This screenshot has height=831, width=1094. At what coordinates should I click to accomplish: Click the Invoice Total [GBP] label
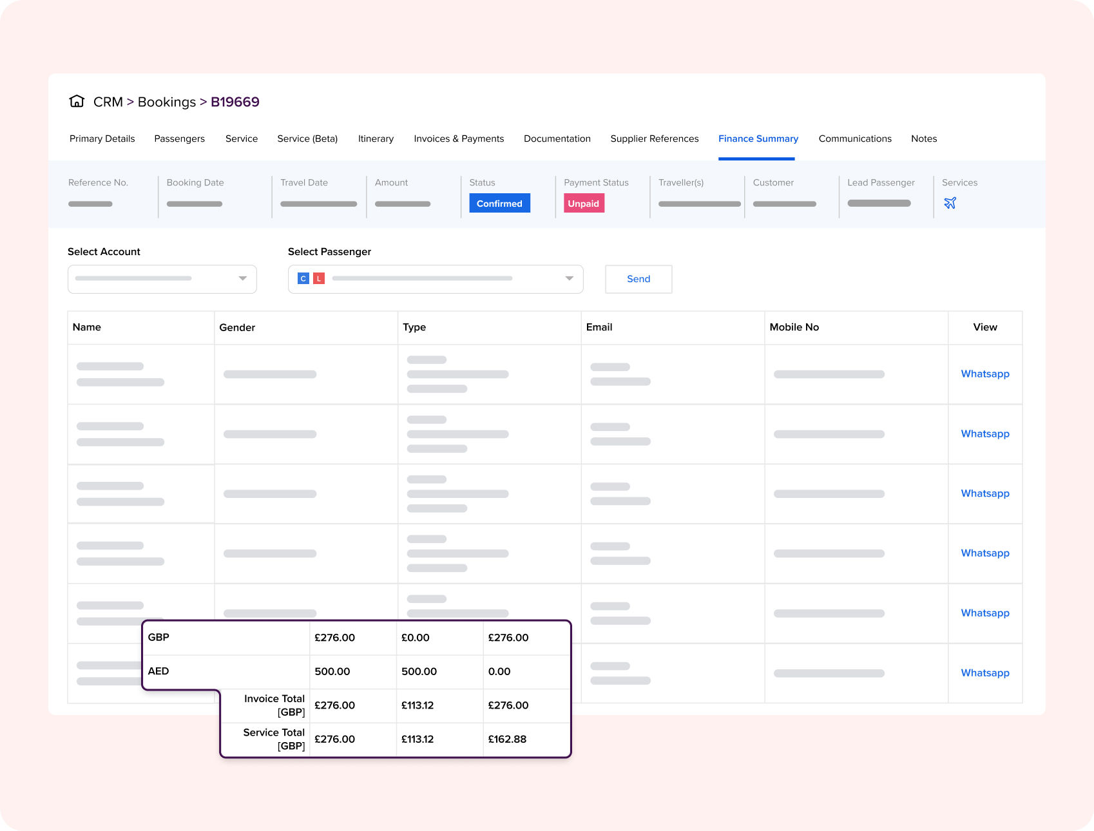274,705
